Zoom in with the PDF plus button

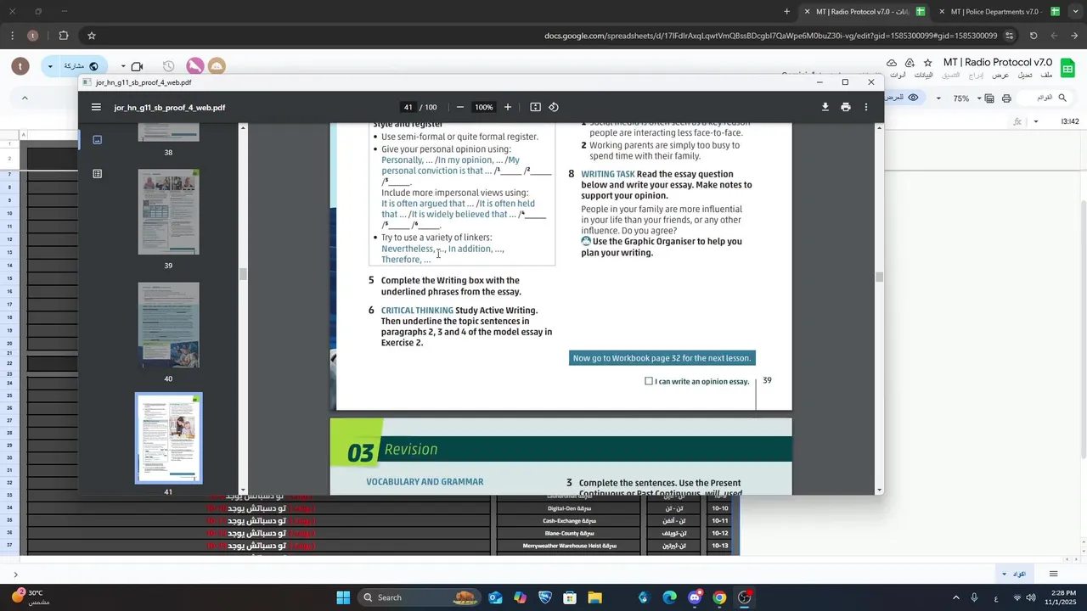[508, 107]
